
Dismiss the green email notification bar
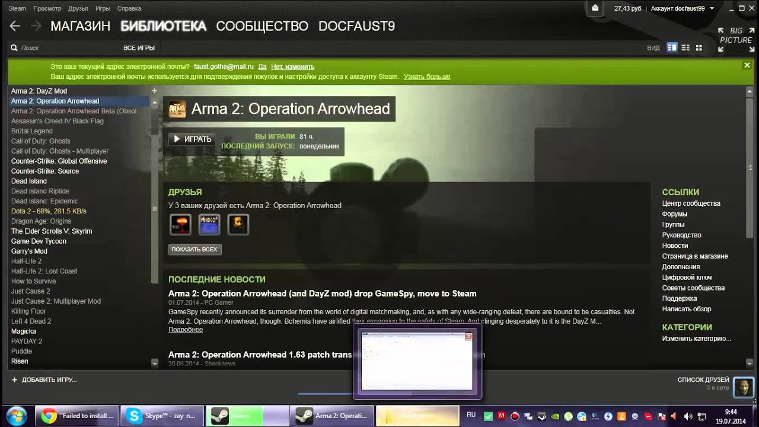tap(747, 65)
